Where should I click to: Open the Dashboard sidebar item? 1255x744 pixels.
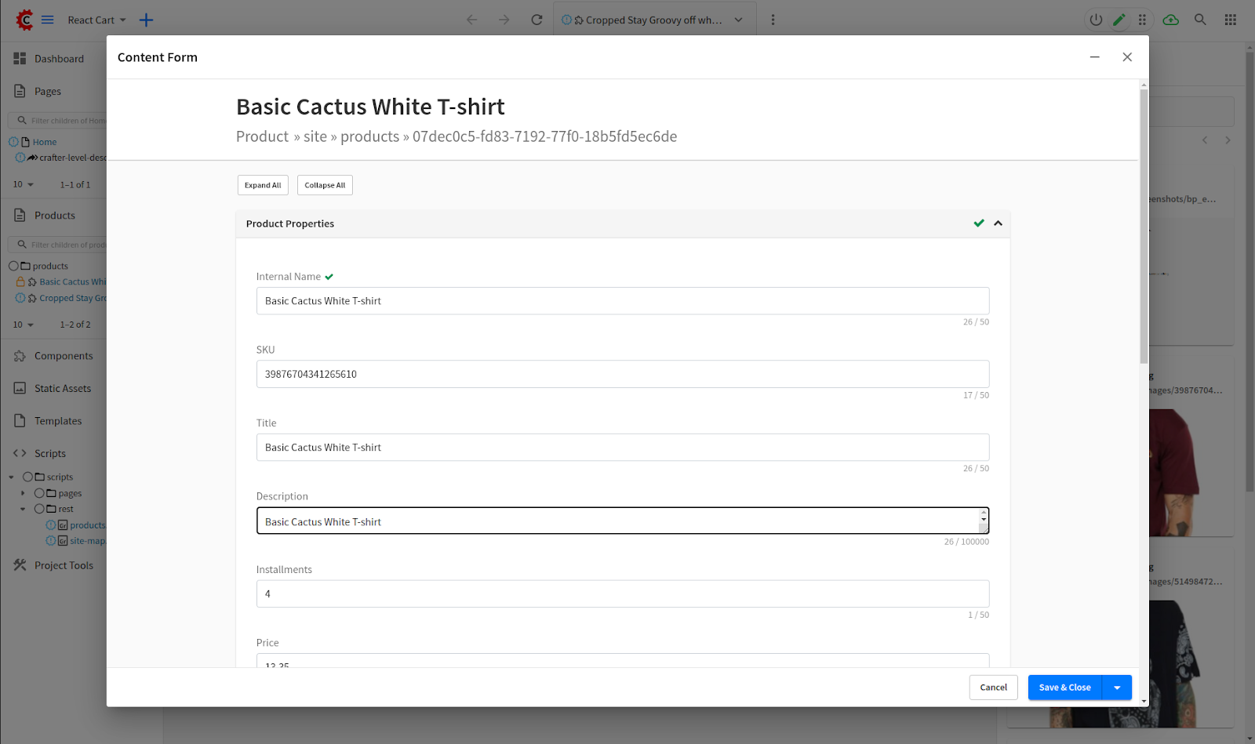tap(59, 59)
